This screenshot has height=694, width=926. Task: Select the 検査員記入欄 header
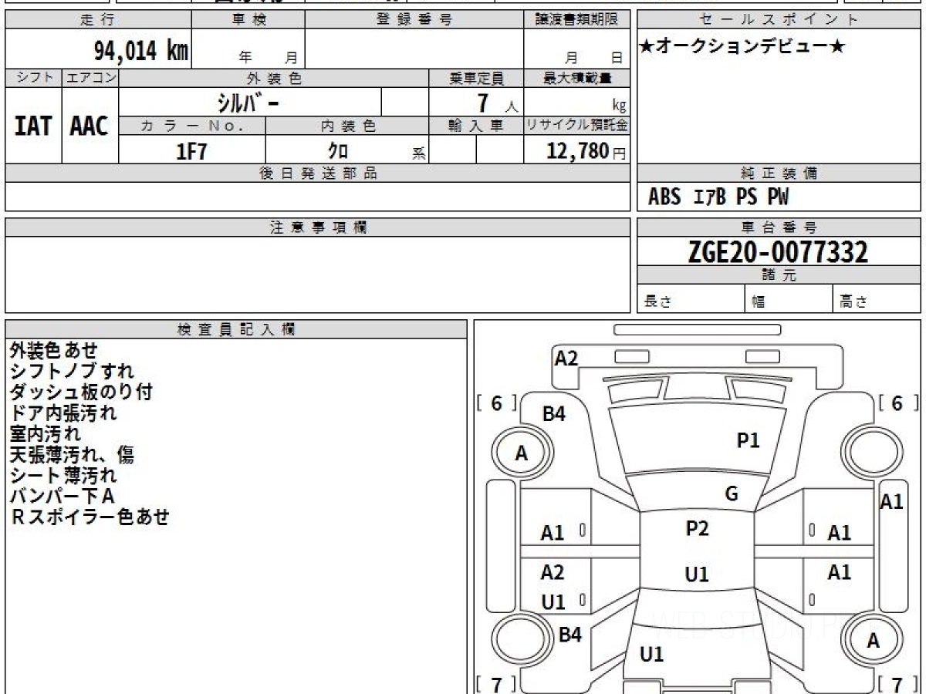pyautogui.click(x=236, y=329)
